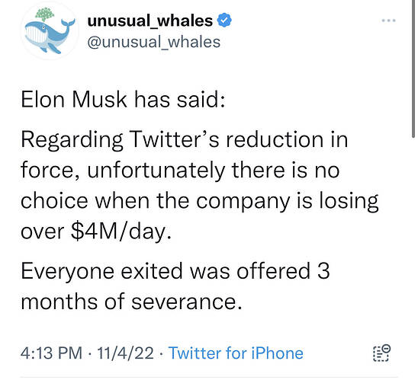Click the vertical scrollbar thumb at right
Image resolution: width=418 pixels, height=380 pixels.
click(413, 69)
